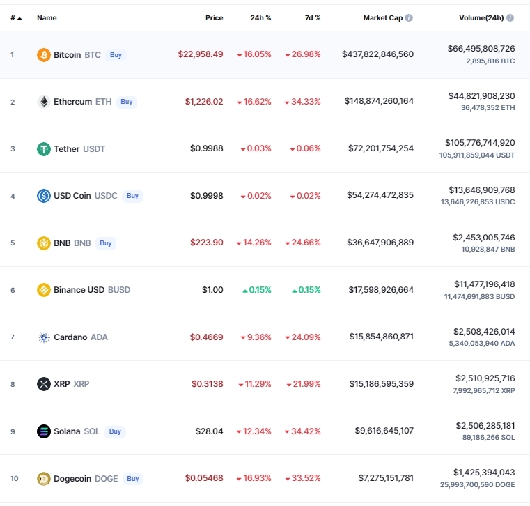Viewport: 530px width, 506px height.
Task: Click the Dogecoin dog logo
Action: [44, 479]
